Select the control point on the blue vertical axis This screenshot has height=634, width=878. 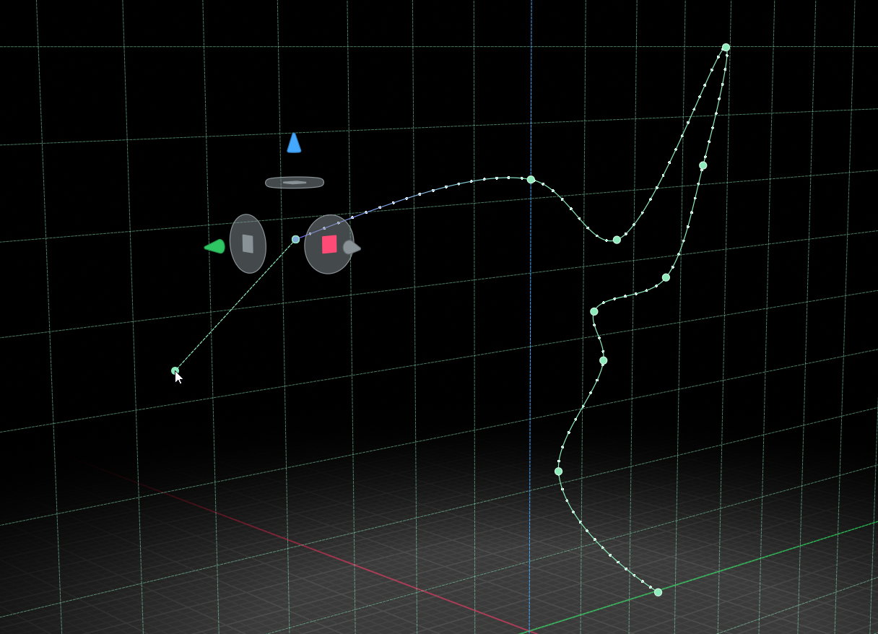click(x=531, y=179)
